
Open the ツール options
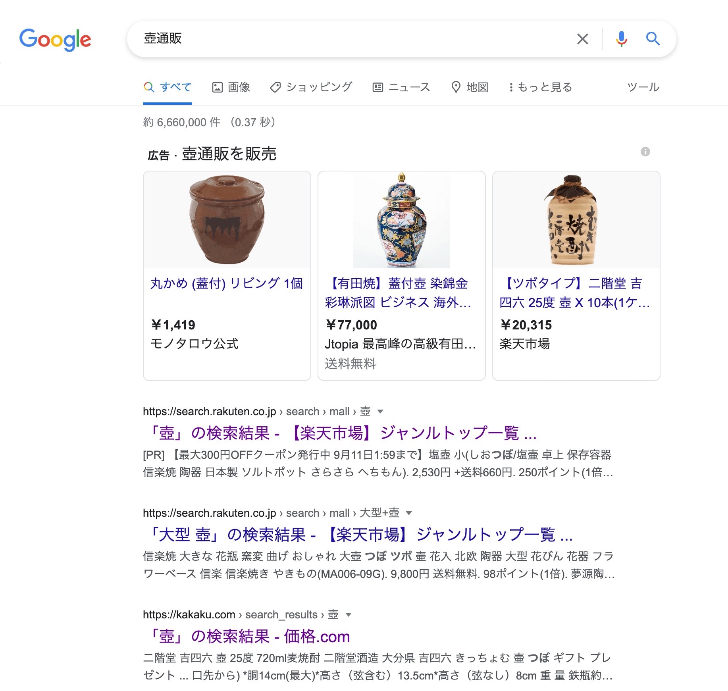(x=643, y=87)
